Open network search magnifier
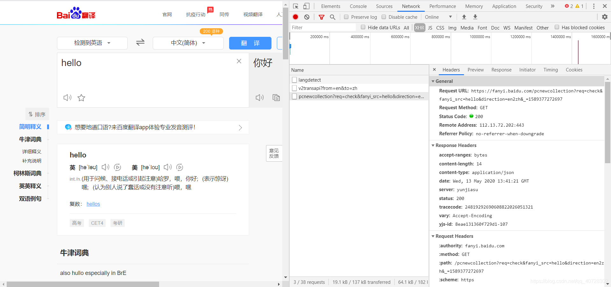 point(333,17)
